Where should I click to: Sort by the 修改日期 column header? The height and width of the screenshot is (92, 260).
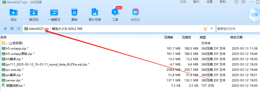coord(236,37)
